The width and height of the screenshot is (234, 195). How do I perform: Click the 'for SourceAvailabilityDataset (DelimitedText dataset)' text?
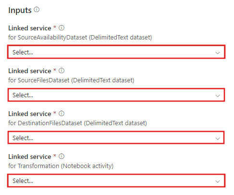[80, 38]
